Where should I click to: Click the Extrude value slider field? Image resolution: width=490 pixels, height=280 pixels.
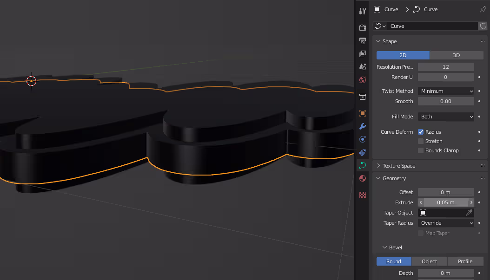[446, 202]
